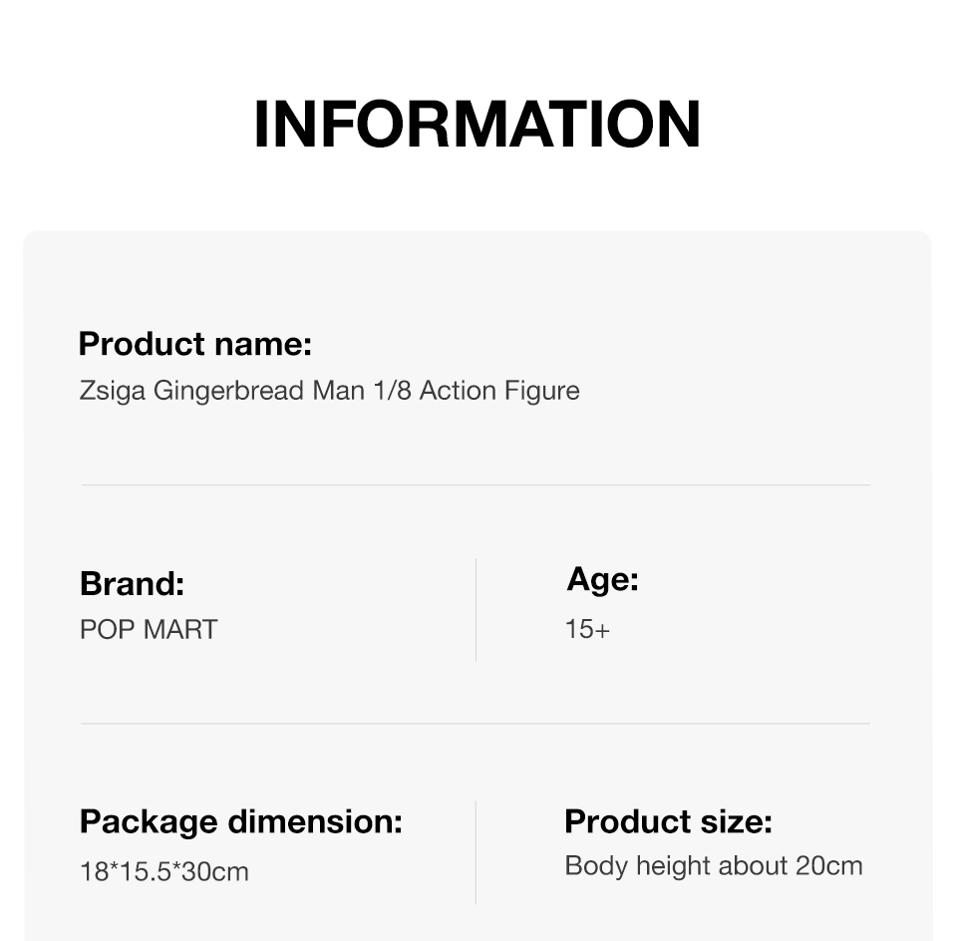Click the vertical divider beside Package dimension

tap(476, 852)
